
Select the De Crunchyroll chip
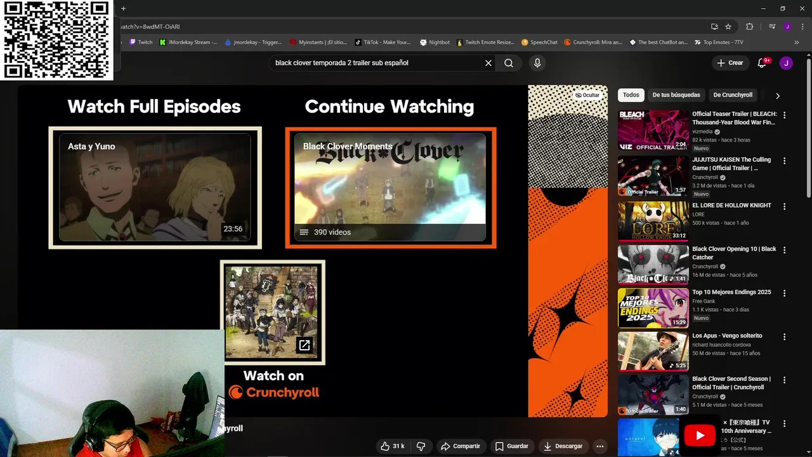coord(733,95)
